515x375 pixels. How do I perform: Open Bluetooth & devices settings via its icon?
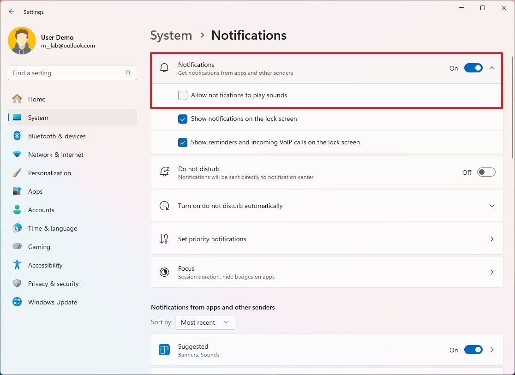[x=17, y=136]
